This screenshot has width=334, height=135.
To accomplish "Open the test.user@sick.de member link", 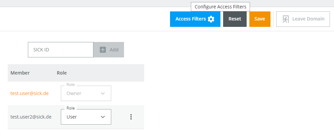I will [x=30, y=93].
